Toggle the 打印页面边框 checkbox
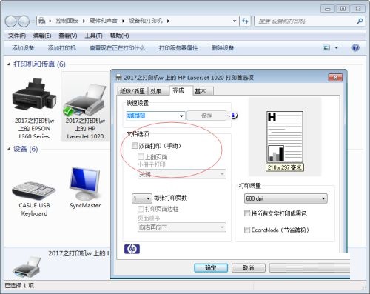 (x=141, y=209)
